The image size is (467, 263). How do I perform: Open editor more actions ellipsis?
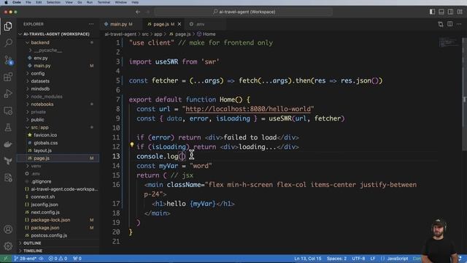459,24
